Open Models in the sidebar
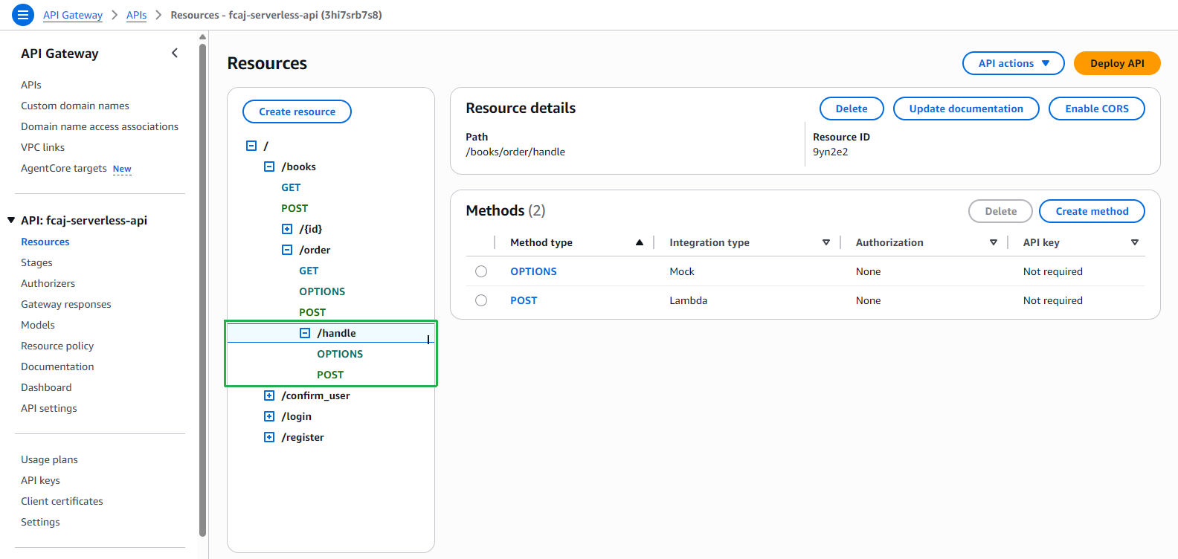 coord(38,325)
